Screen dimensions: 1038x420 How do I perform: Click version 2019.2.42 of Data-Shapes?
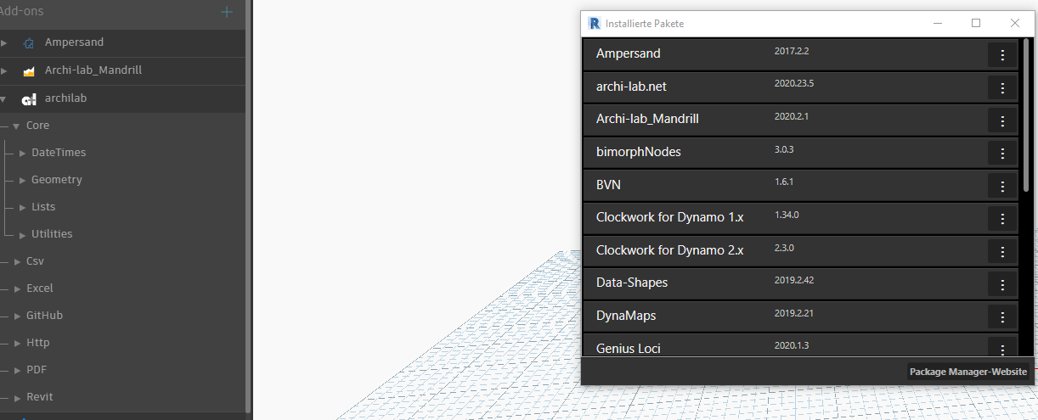coord(794,280)
